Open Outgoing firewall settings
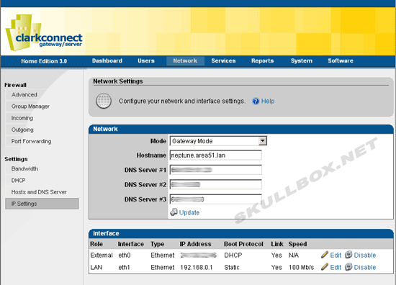 click(22, 130)
